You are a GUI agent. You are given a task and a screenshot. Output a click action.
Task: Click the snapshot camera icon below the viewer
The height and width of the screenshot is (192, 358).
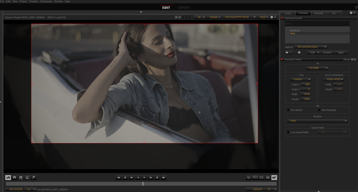coord(15,177)
